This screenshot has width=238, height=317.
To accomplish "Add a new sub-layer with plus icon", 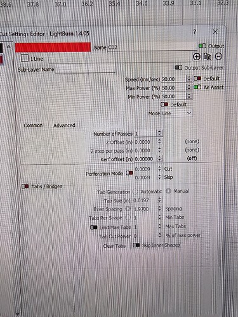I will coord(197,56).
